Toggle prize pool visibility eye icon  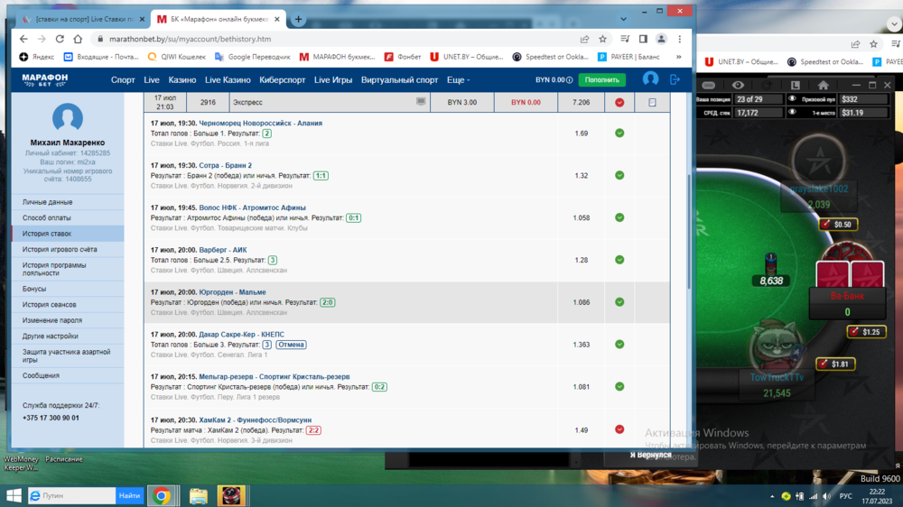(792, 99)
